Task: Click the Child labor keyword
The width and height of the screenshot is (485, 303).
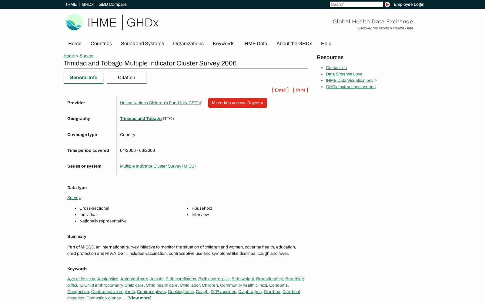Action: [190, 285]
